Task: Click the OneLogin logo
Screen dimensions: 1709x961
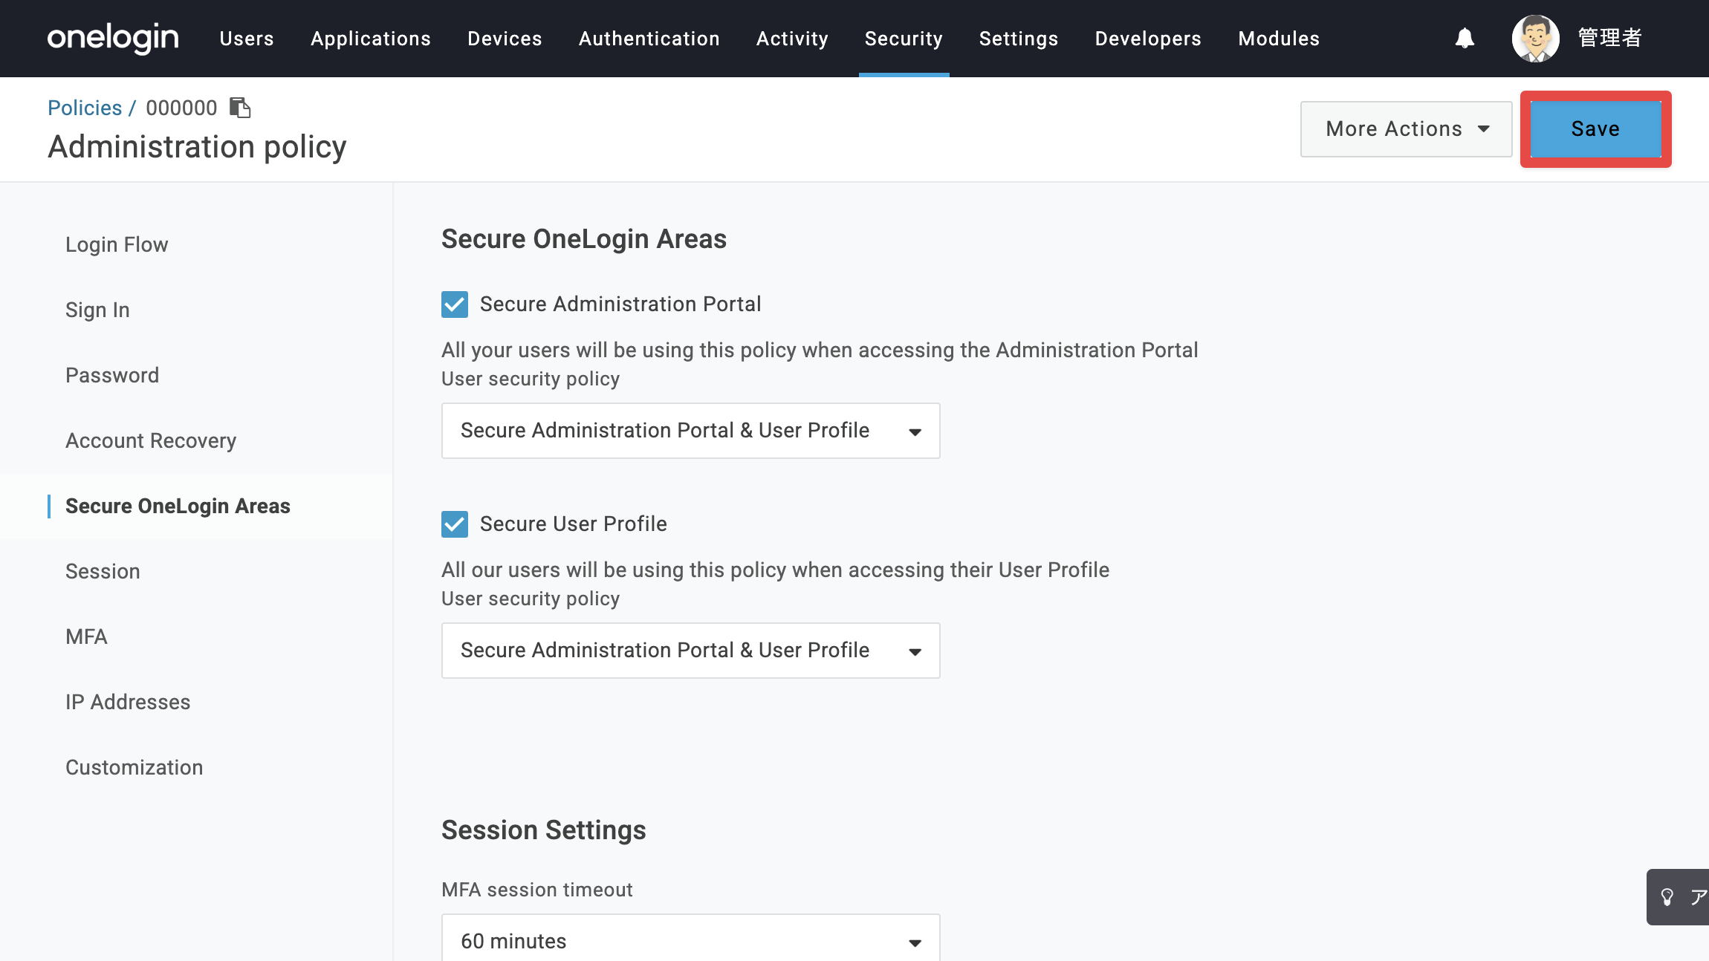Action: coord(113,38)
